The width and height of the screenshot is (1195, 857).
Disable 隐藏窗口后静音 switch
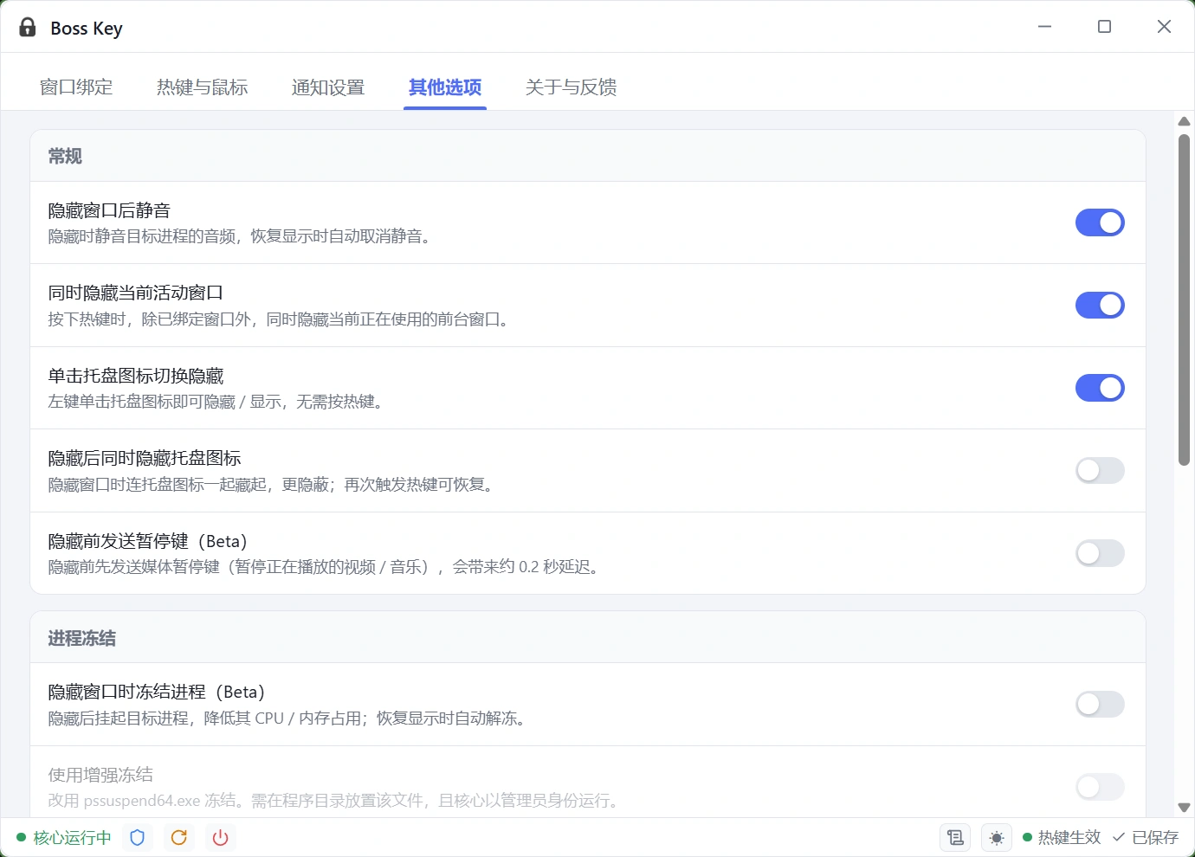pyautogui.click(x=1100, y=222)
